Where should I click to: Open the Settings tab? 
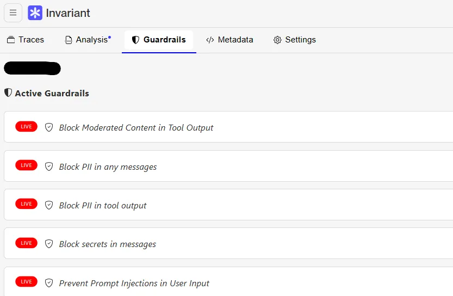coord(294,40)
